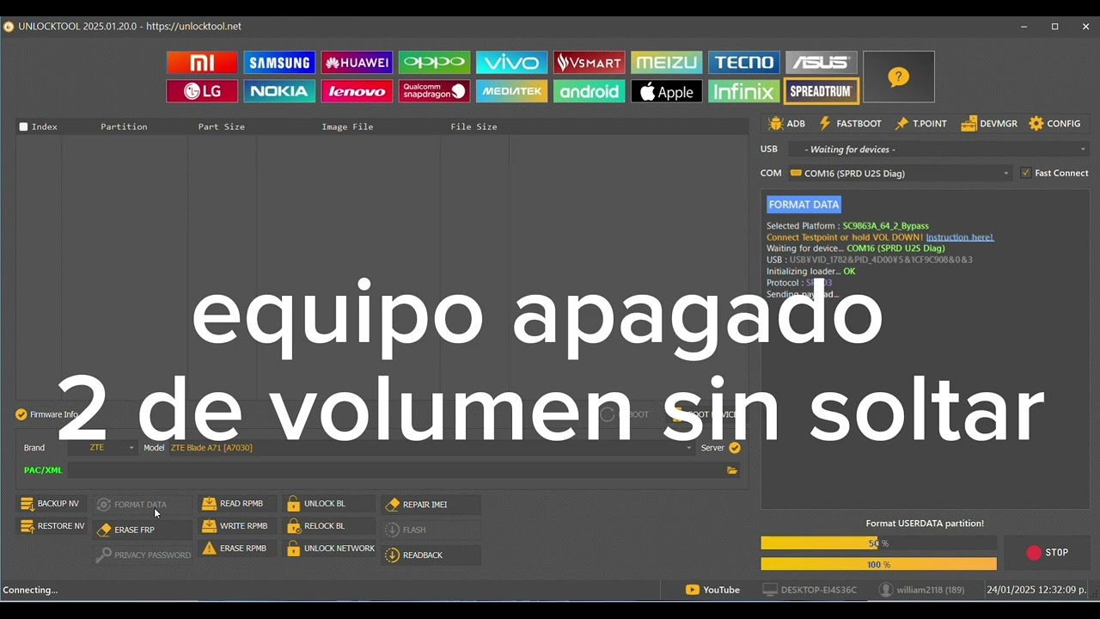Click the PRIVACY PASSWORD button
Image resolution: width=1100 pixels, height=619 pixels.
tap(144, 555)
